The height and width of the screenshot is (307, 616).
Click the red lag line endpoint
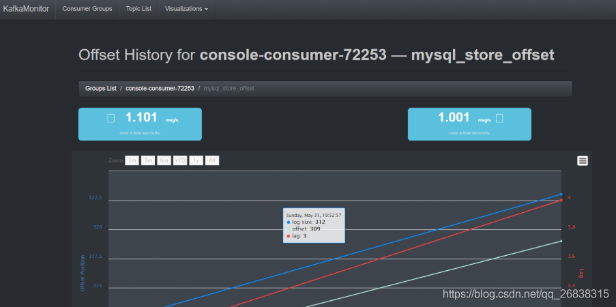coord(561,200)
